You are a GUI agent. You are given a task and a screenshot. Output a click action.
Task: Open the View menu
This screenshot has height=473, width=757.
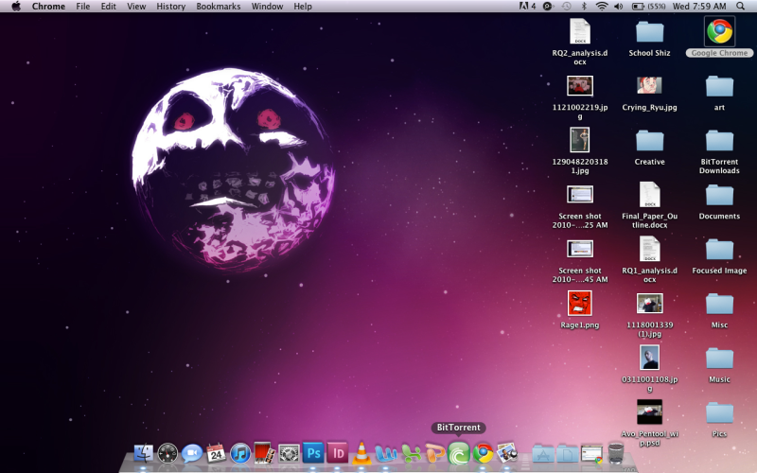(x=136, y=7)
